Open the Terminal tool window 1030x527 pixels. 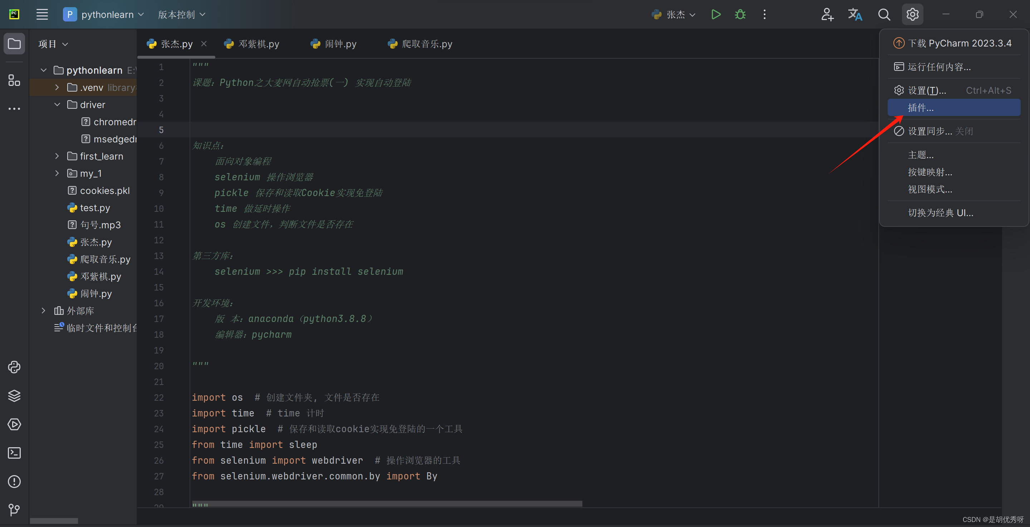coord(14,453)
